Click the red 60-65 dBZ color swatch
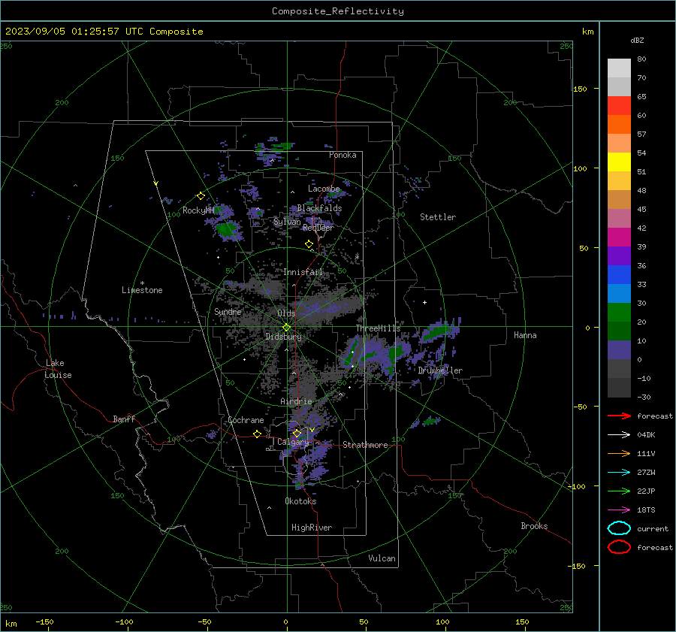Image resolution: width=676 pixels, height=632 pixels. [619, 105]
